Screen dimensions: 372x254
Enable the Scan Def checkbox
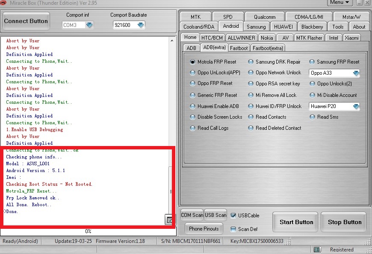click(x=233, y=229)
